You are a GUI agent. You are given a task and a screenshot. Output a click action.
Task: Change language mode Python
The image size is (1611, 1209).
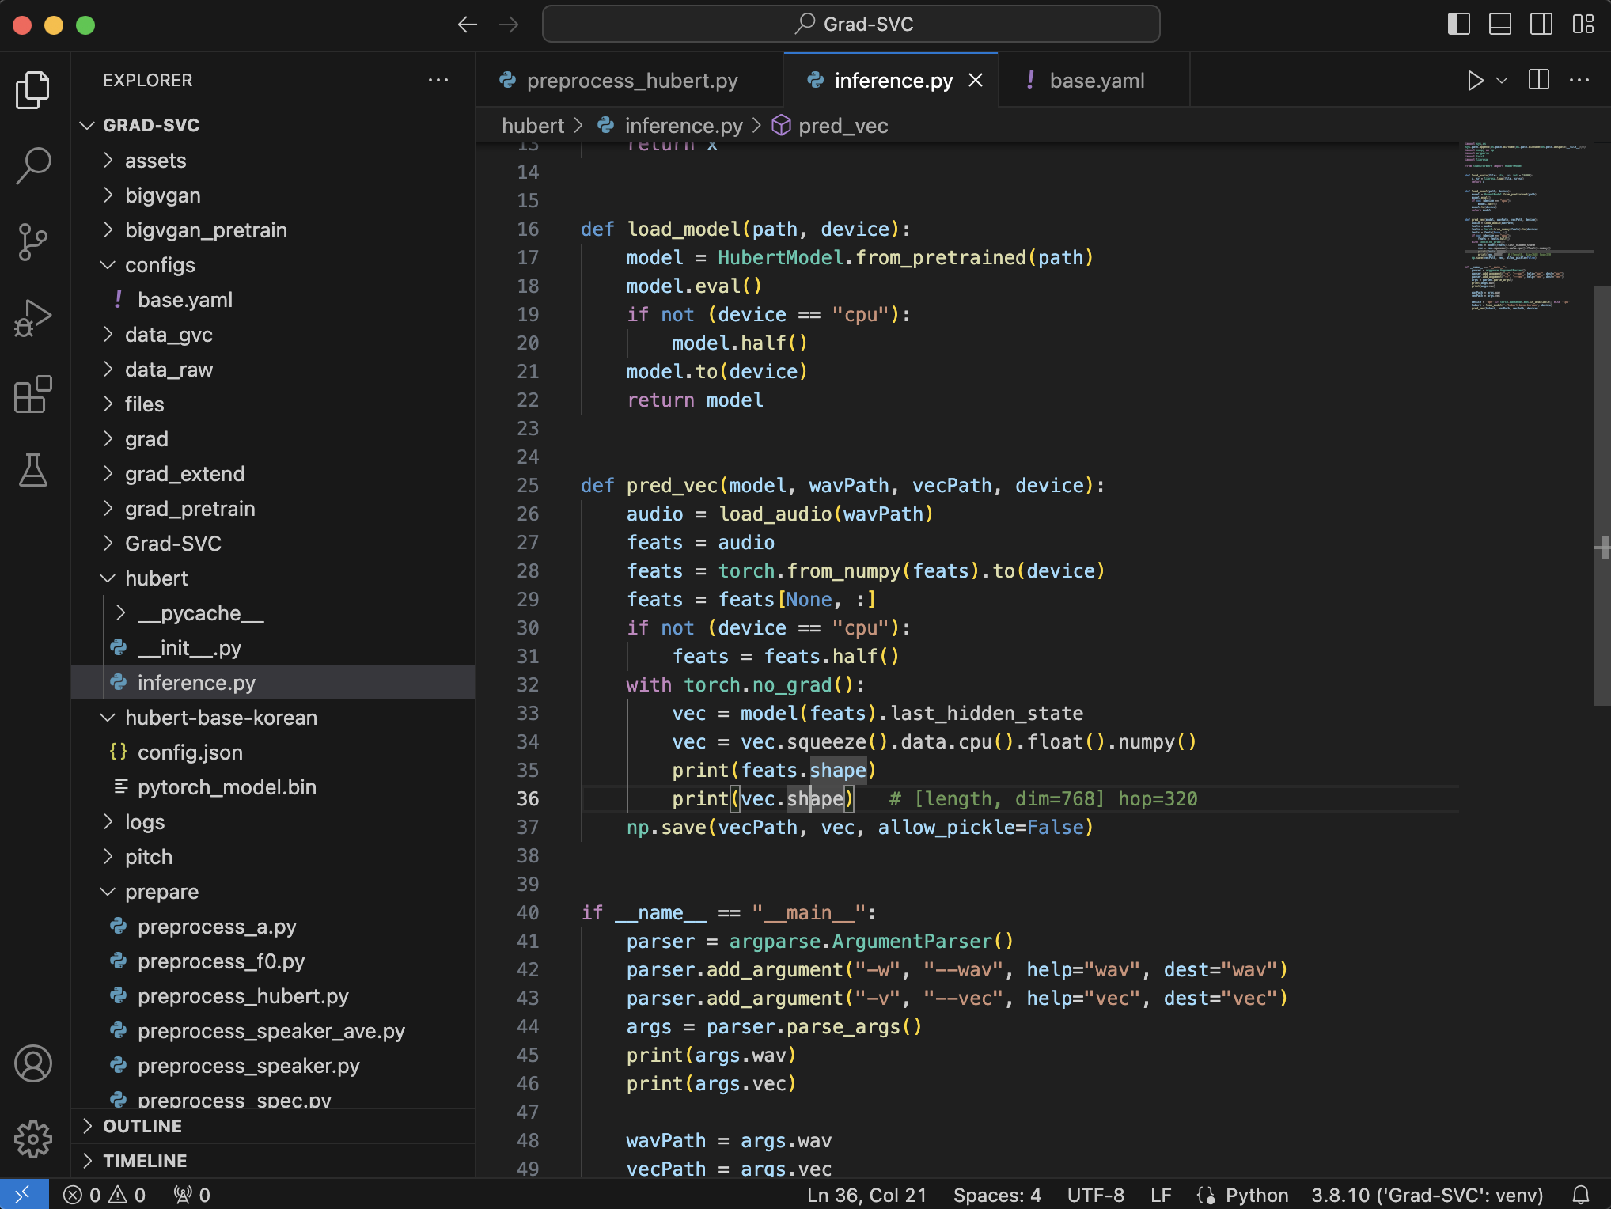coord(1257,1195)
